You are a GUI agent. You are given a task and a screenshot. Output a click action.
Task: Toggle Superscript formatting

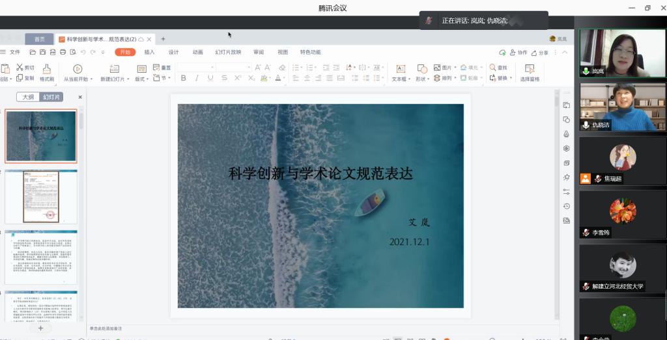tap(238, 78)
